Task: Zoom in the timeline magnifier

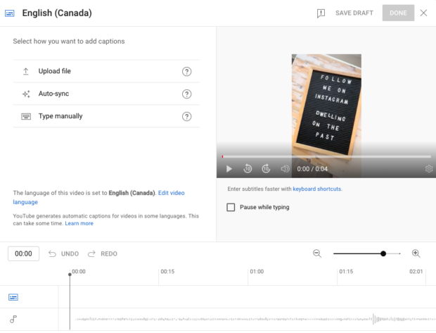Action: 416,253
